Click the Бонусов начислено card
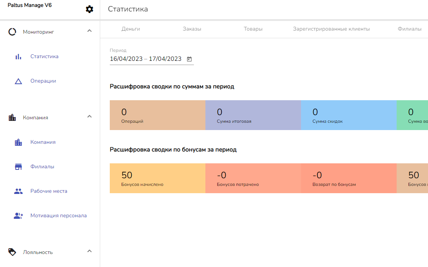 point(158,178)
